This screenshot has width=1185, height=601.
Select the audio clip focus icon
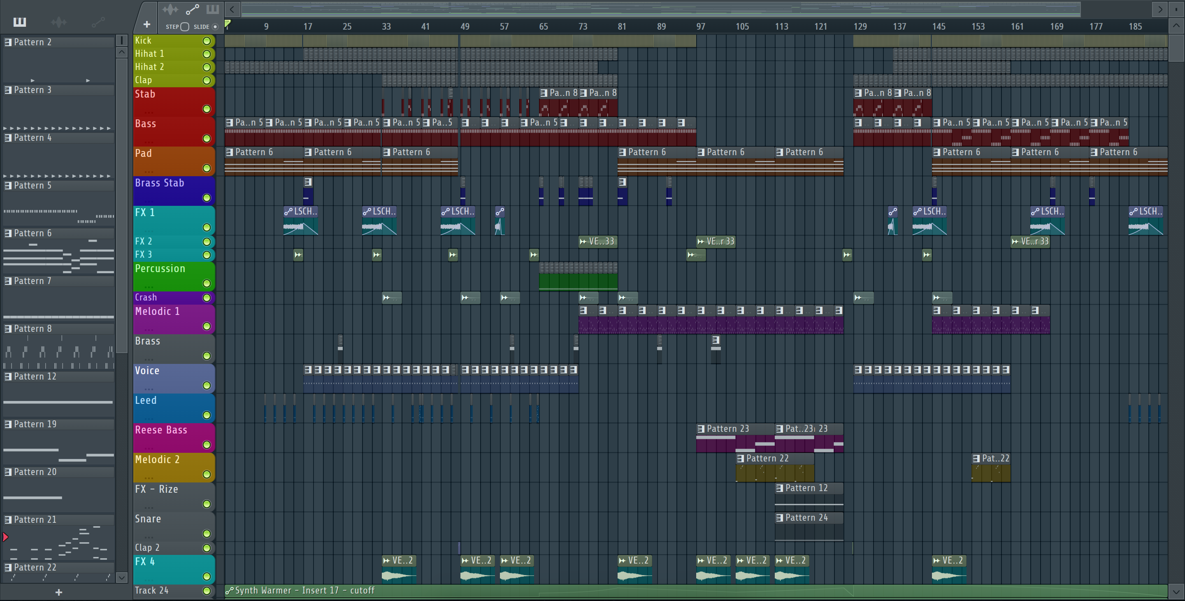point(170,9)
